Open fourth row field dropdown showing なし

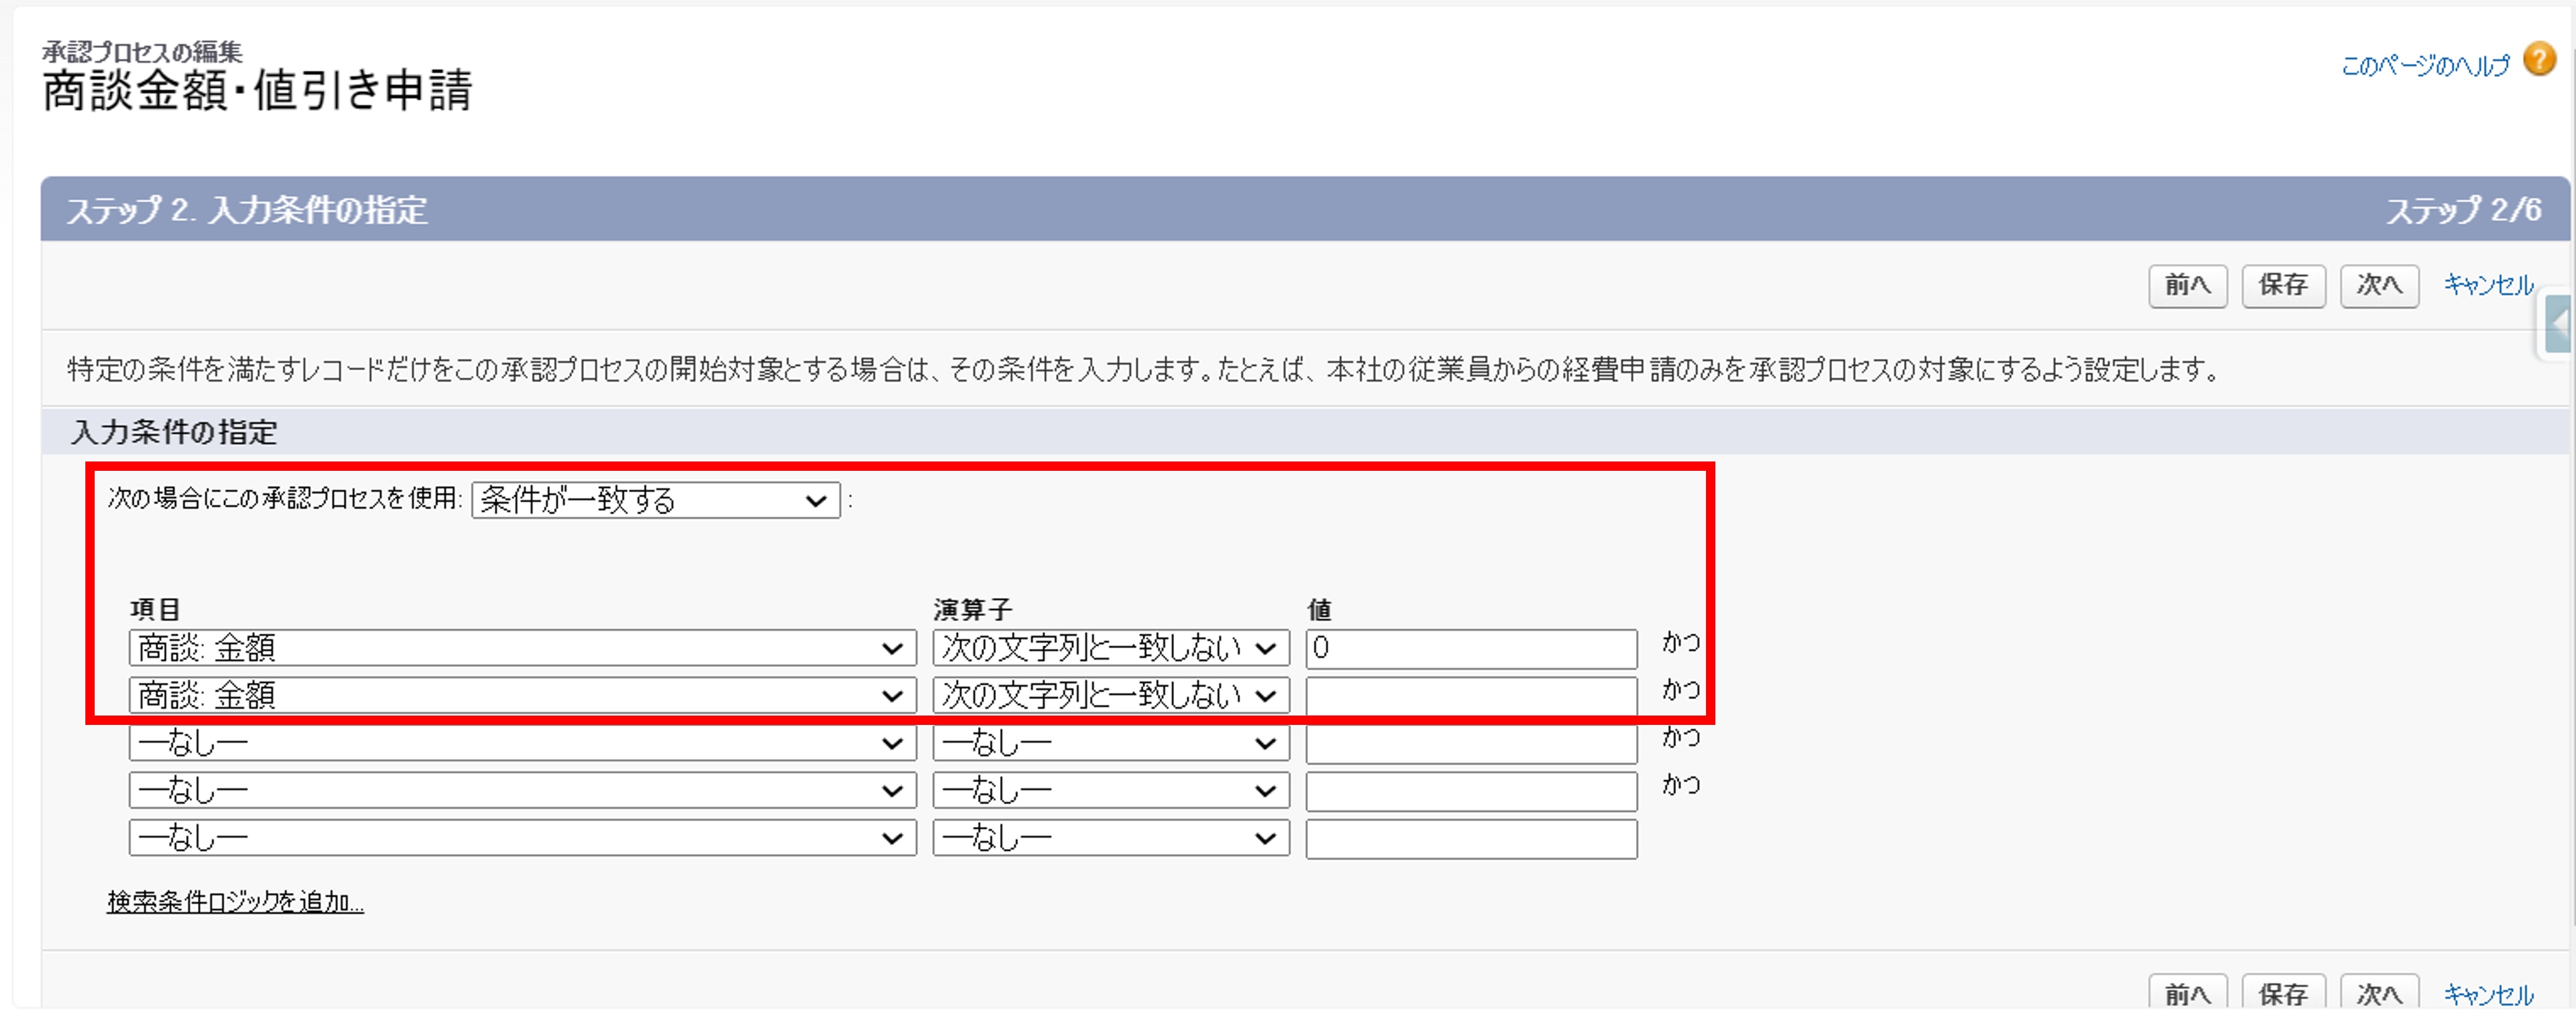click(x=522, y=790)
